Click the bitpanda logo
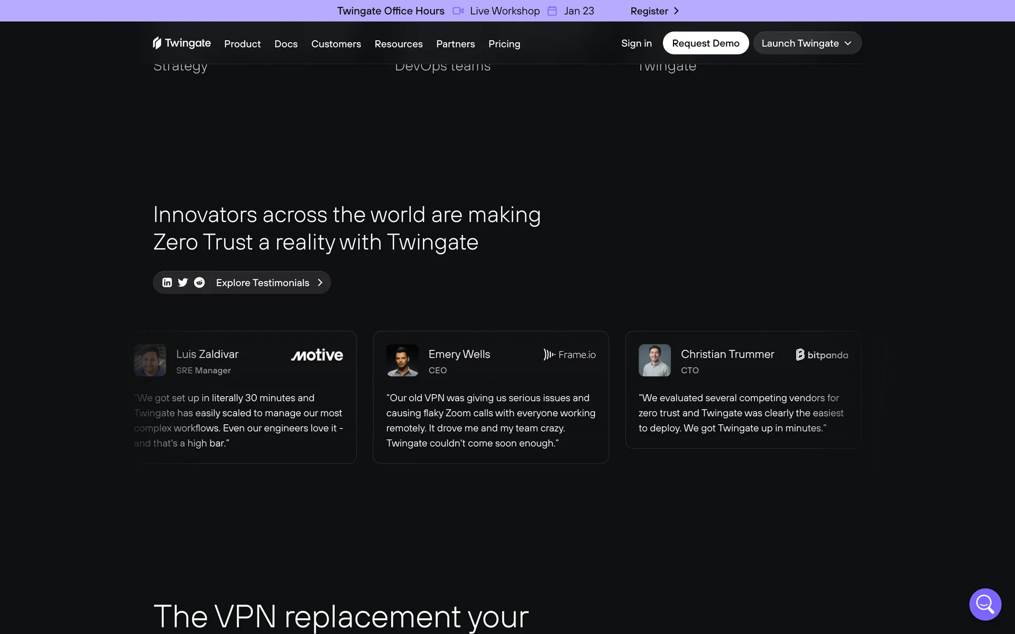The image size is (1015, 634). tap(822, 355)
